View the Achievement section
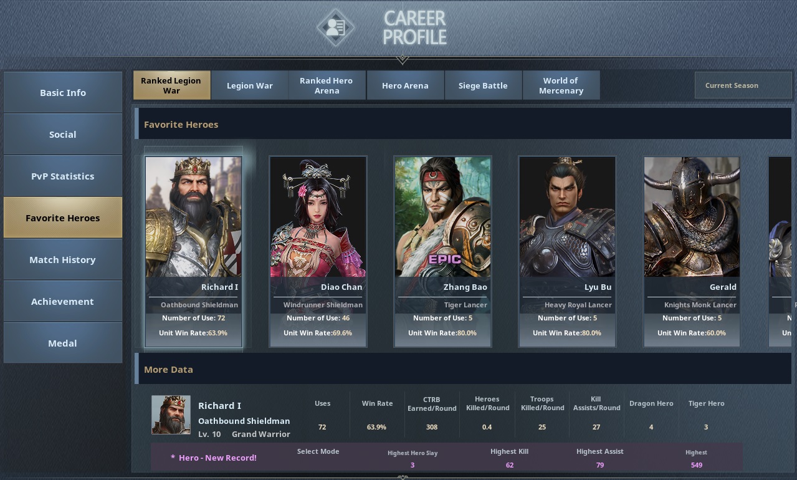This screenshot has height=480, width=797. pyautogui.click(x=63, y=301)
